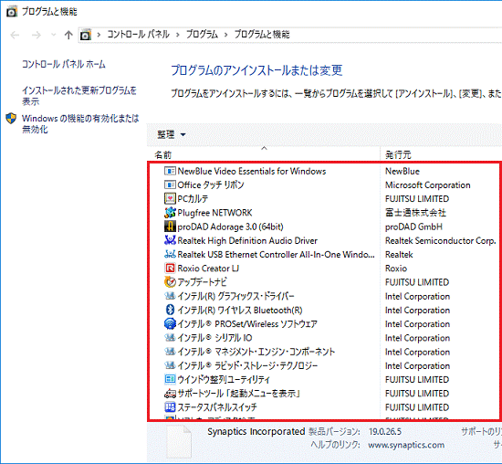Click the blank file thumbnail in details pane

(179, 442)
